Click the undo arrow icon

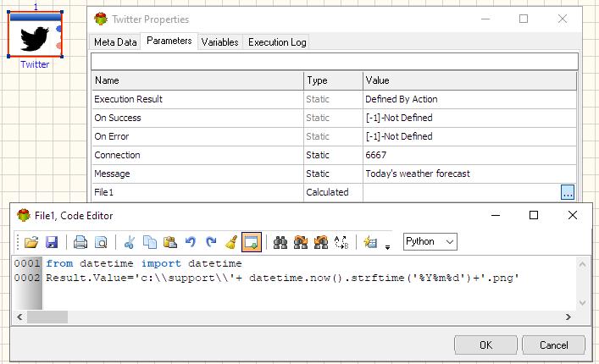click(x=191, y=242)
